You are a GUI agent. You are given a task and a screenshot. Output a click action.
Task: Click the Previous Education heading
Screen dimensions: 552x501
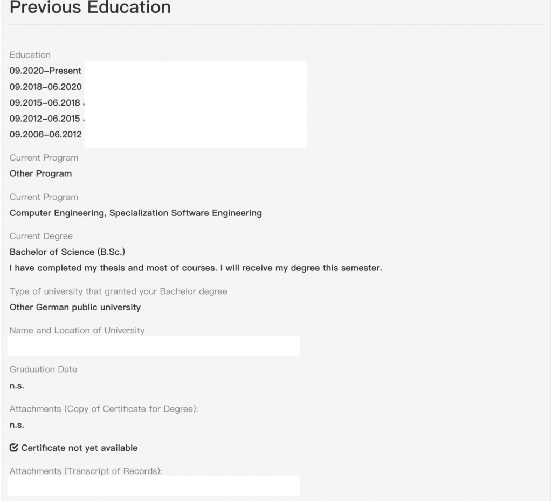(x=90, y=7)
